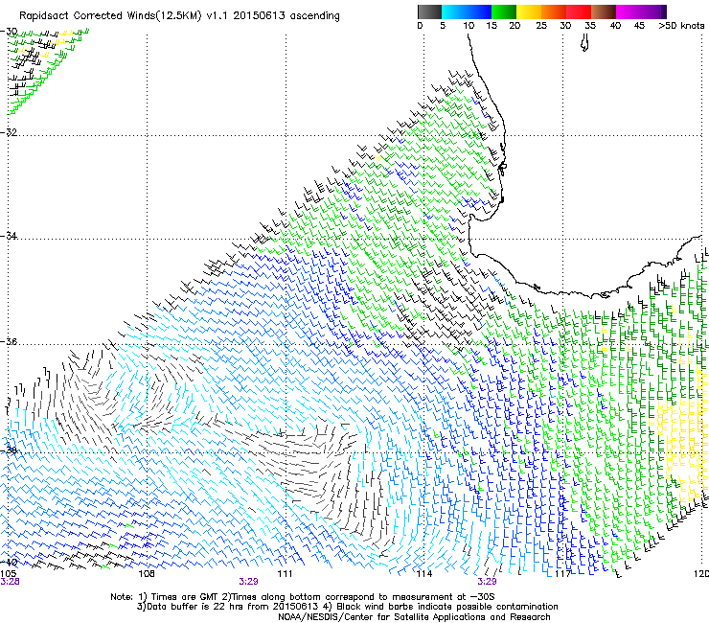Click the -38 latitude axis label
Viewport: 709px width, 623px height.
pos(9,450)
